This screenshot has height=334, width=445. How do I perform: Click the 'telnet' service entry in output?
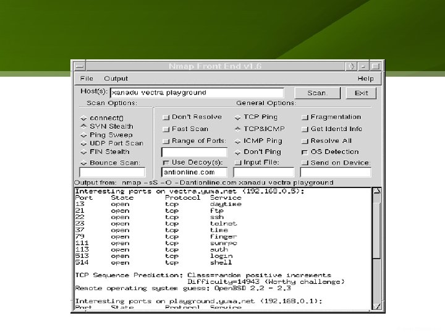point(223,224)
